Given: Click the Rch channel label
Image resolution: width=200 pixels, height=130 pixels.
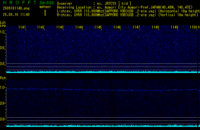Looking at the screenshot, I should coord(3,78).
